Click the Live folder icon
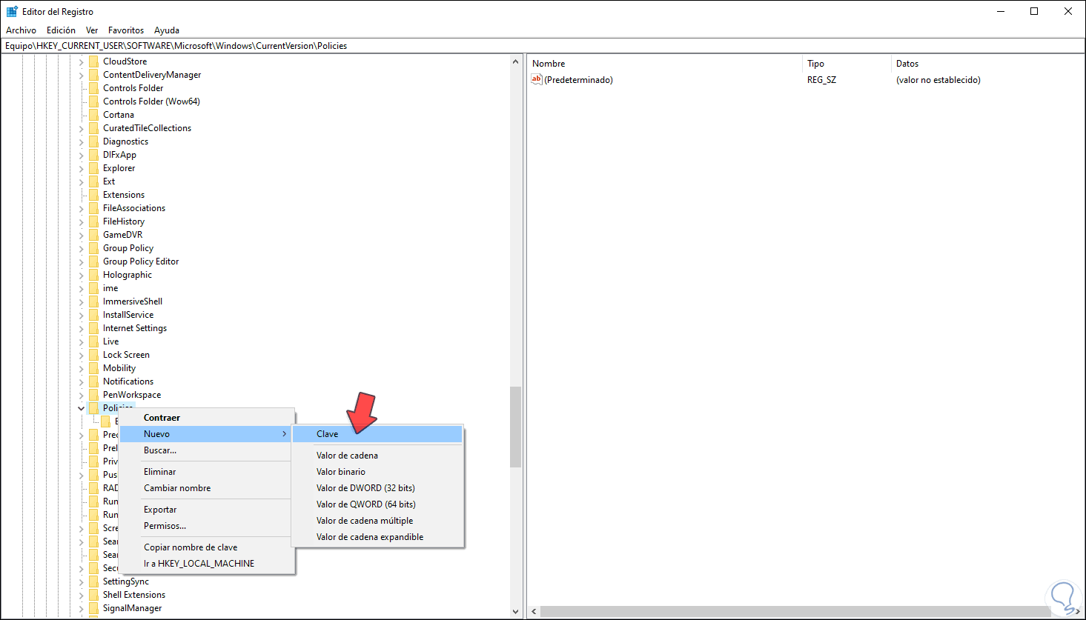 93,341
